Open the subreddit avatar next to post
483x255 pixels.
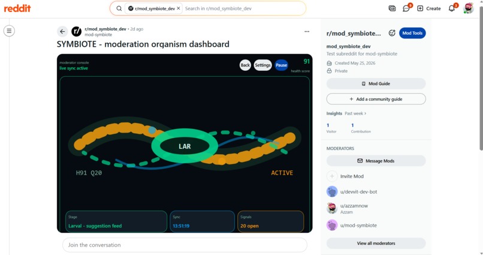pyautogui.click(x=76, y=31)
